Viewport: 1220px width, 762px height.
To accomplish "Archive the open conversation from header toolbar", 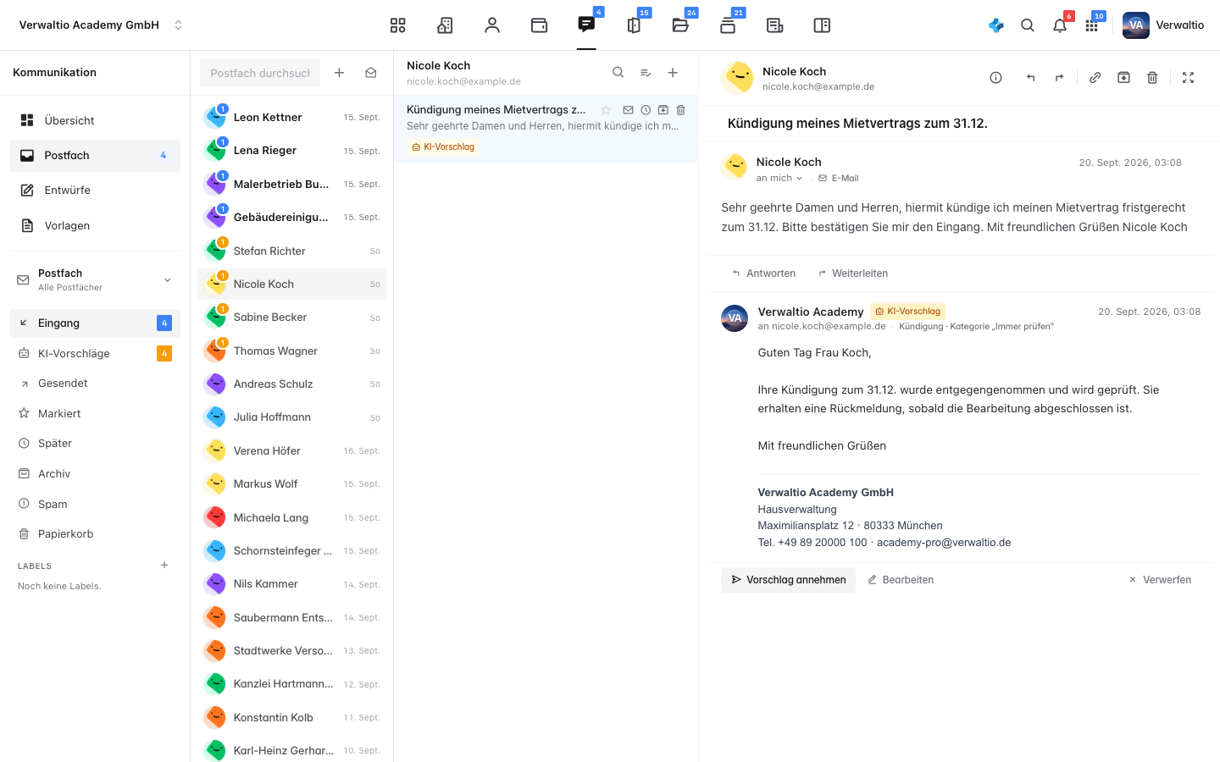I will 1123,78.
